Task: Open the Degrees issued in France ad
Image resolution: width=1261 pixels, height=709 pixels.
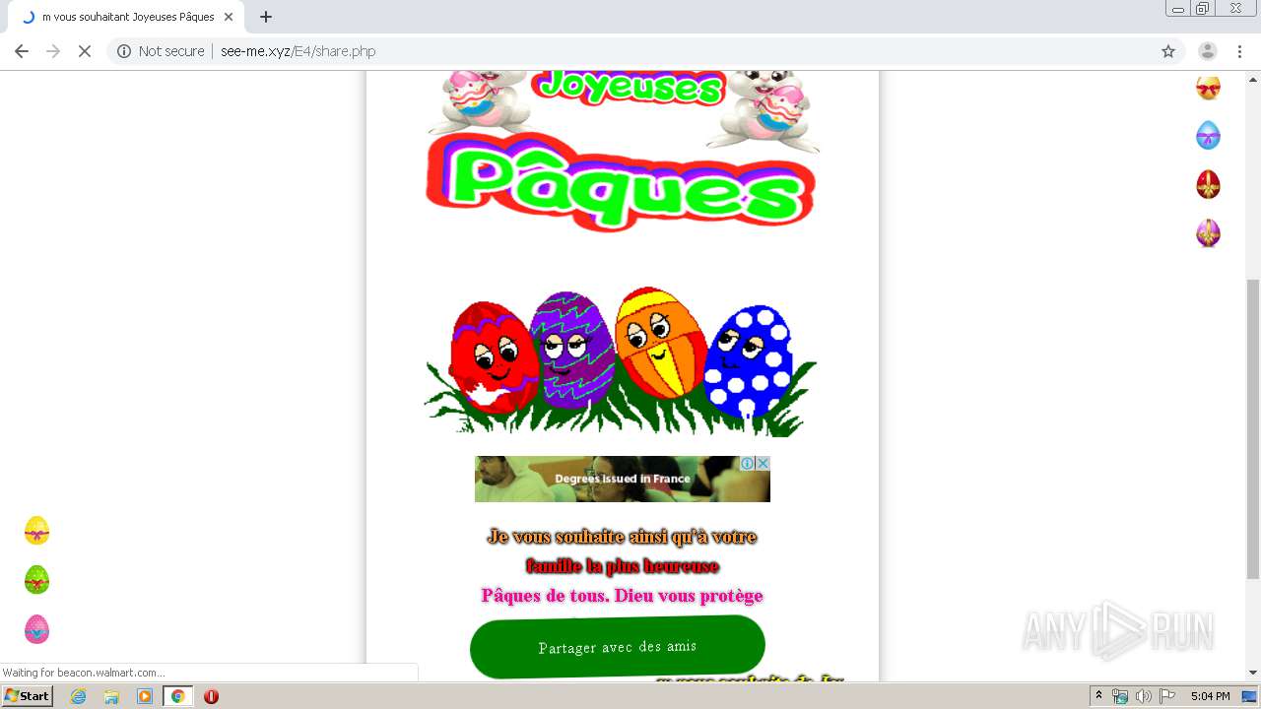Action: (623, 479)
